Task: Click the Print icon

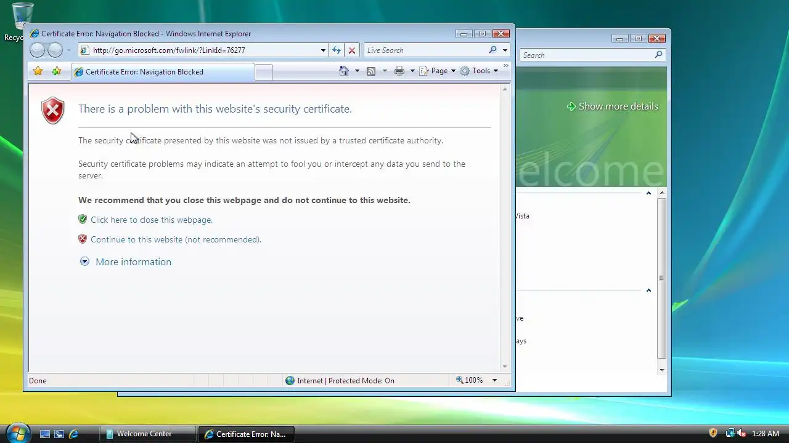Action: (399, 71)
